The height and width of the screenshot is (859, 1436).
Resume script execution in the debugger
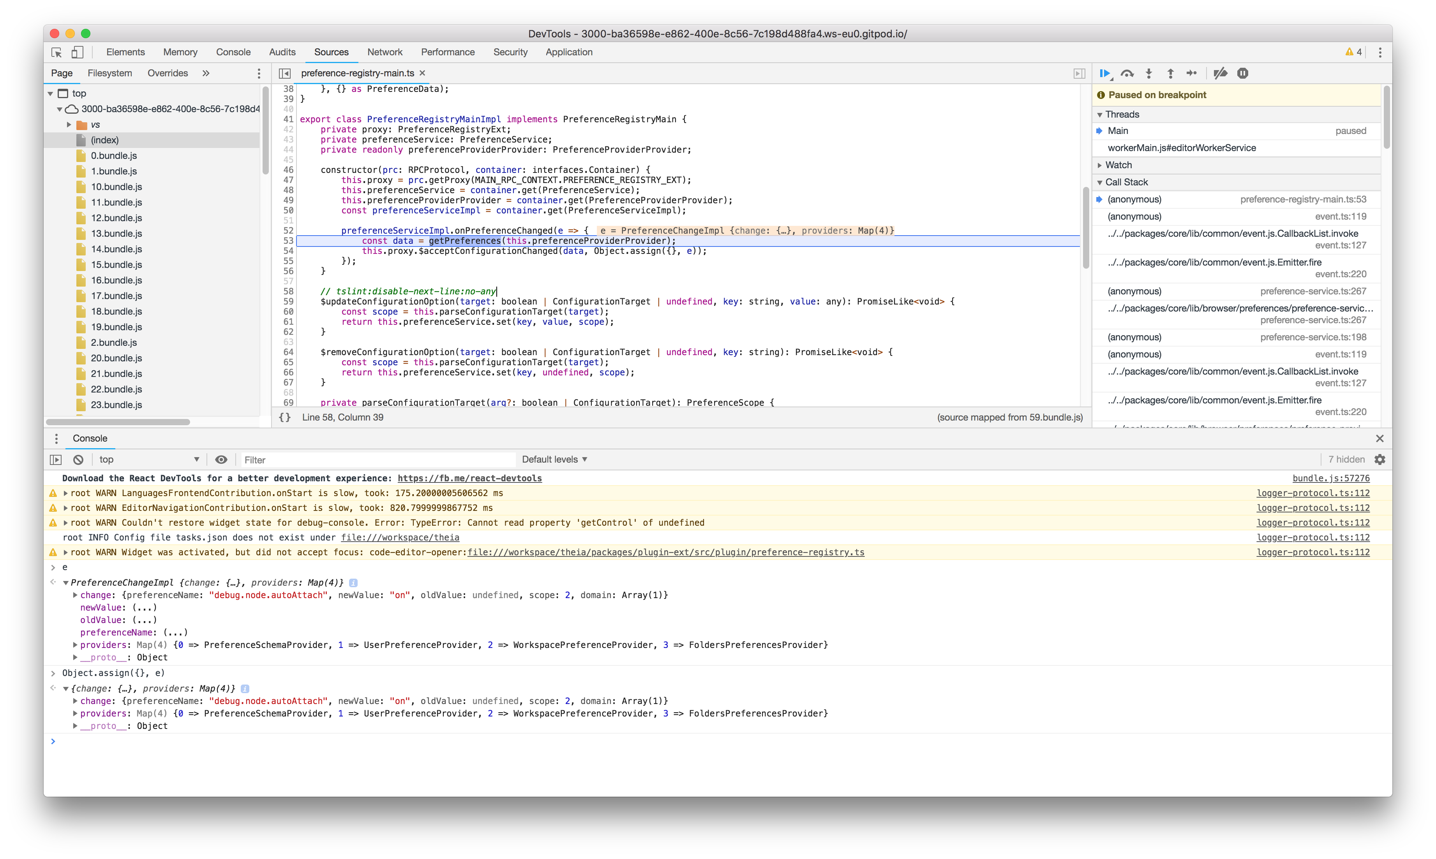coord(1105,74)
